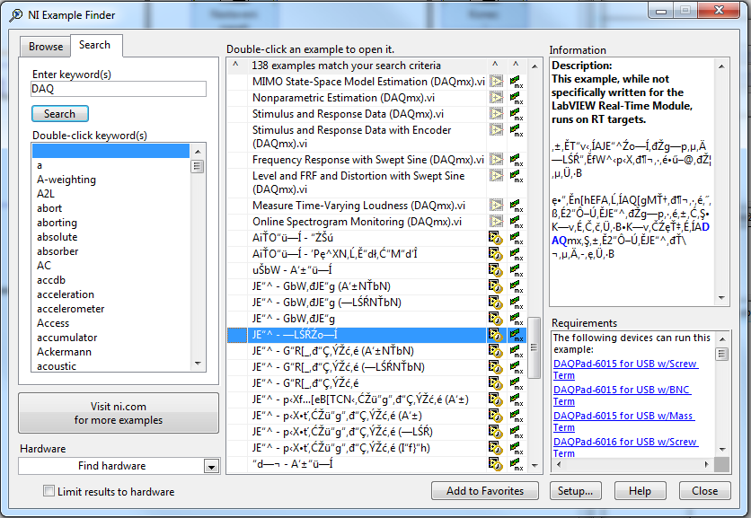Image resolution: width=751 pixels, height=518 pixels.
Task: Open DAQPad-6016 for USB w/Screw Term link
Action: [625, 447]
